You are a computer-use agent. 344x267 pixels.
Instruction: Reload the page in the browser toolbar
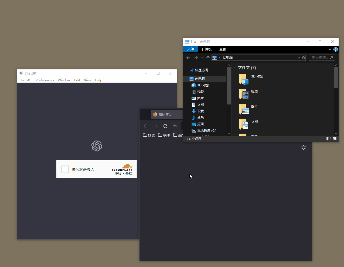coord(165,126)
